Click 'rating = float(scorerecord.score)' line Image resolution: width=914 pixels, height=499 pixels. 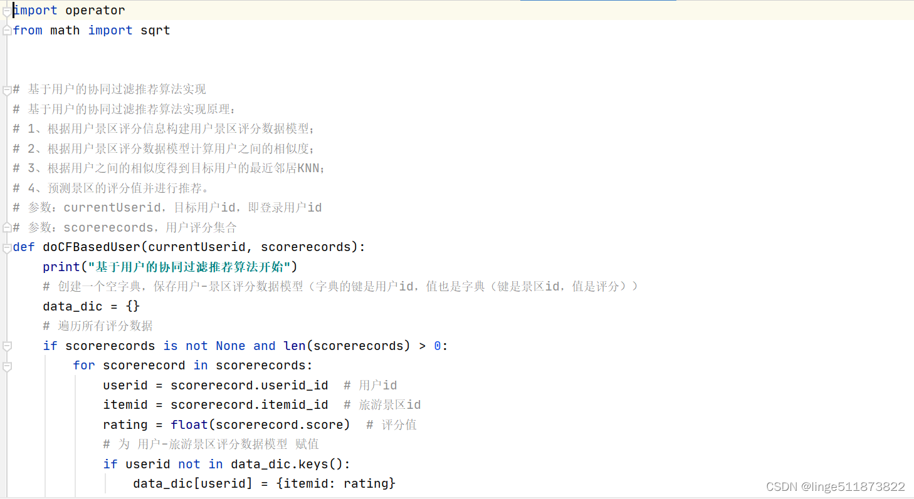(227, 424)
